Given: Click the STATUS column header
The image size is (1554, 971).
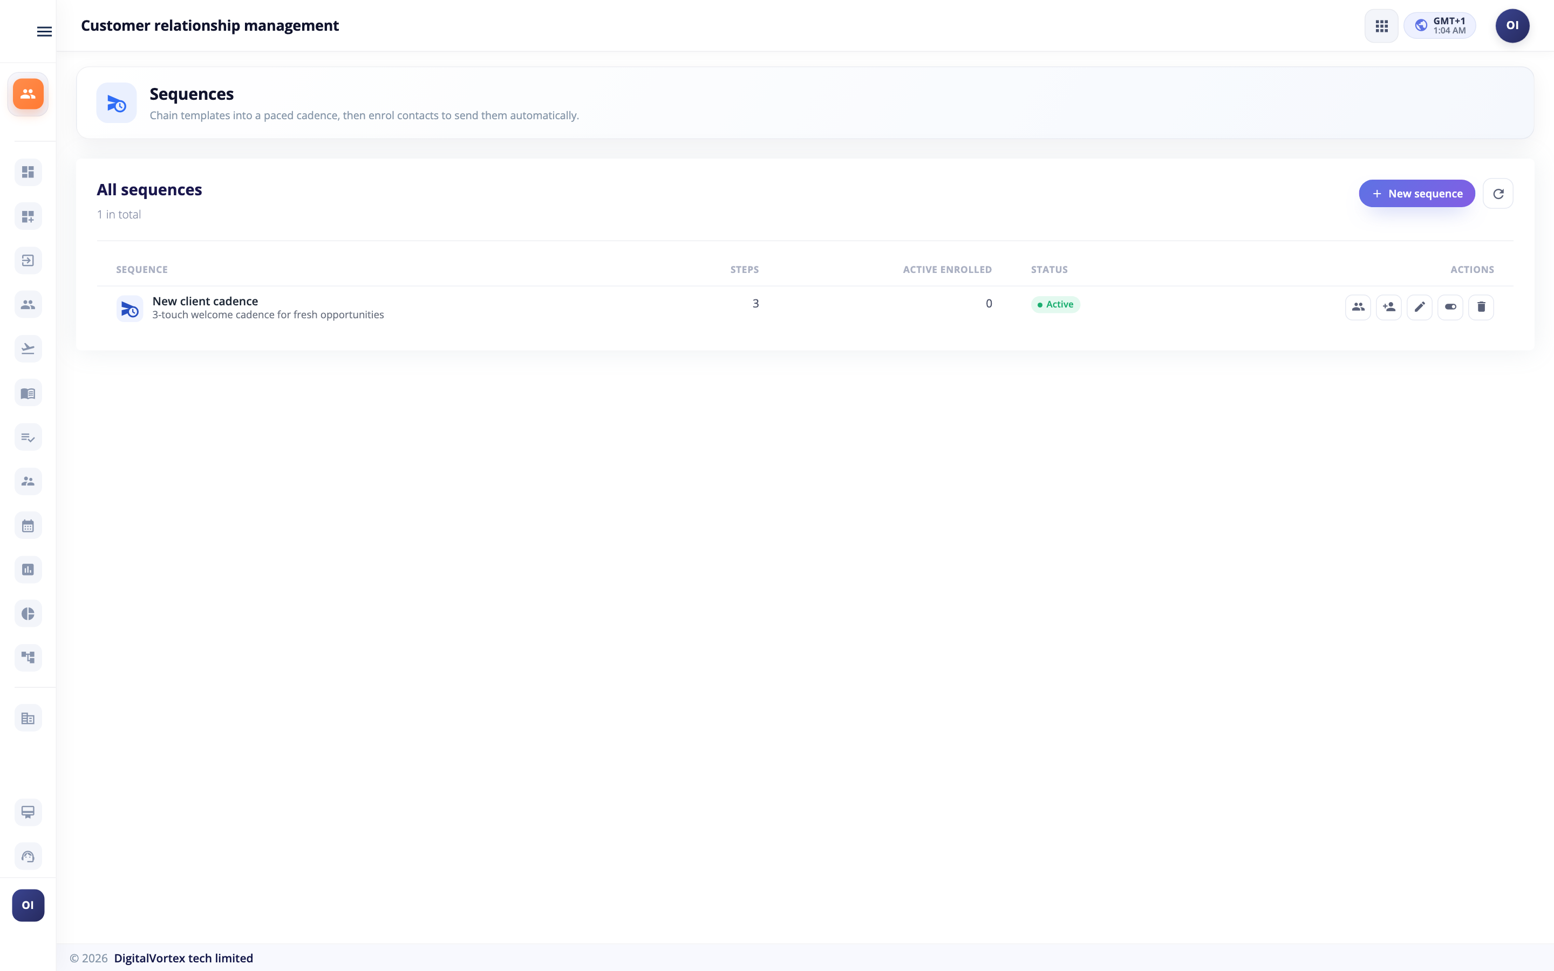Looking at the screenshot, I should point(1049,270).
